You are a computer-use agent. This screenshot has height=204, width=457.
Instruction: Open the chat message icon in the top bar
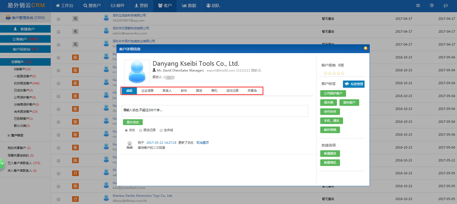click(446, 6)
